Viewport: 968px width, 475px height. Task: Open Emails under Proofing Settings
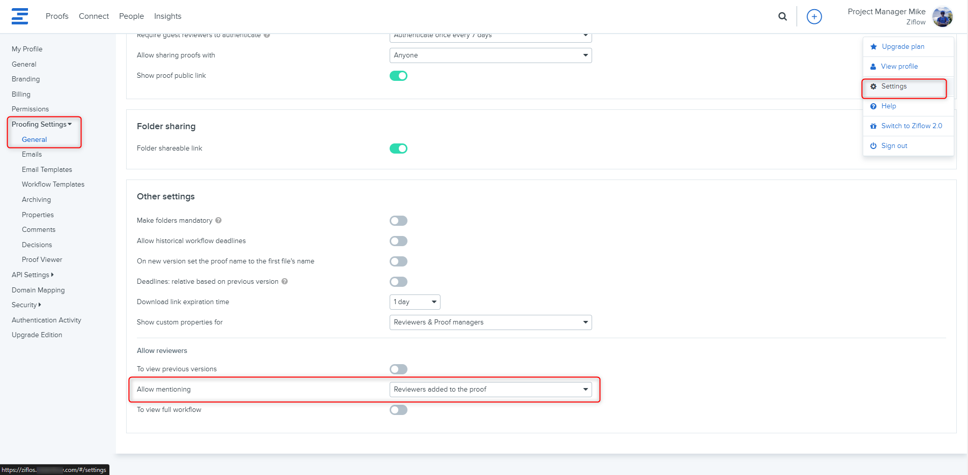click(32, 154)
